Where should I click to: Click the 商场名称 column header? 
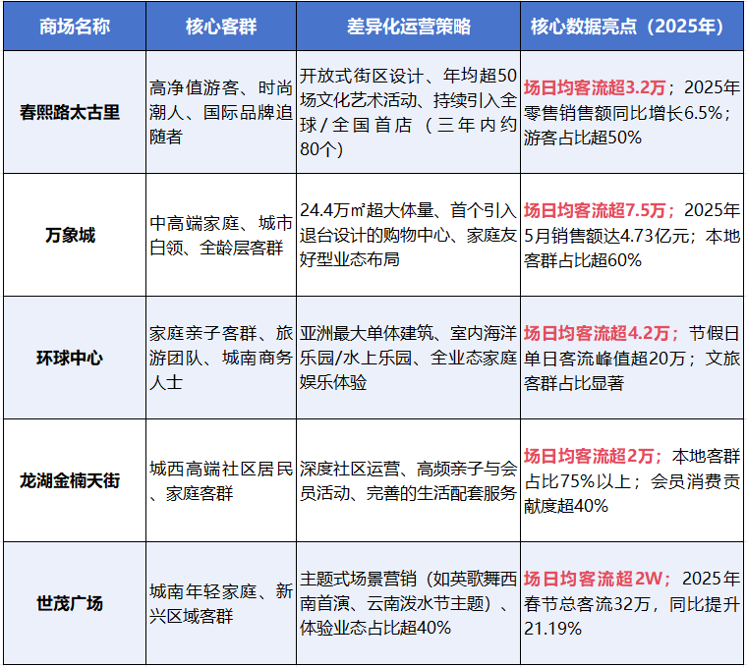[75, 27]
